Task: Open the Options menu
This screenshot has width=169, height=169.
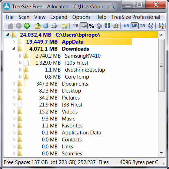Action: 81,17
